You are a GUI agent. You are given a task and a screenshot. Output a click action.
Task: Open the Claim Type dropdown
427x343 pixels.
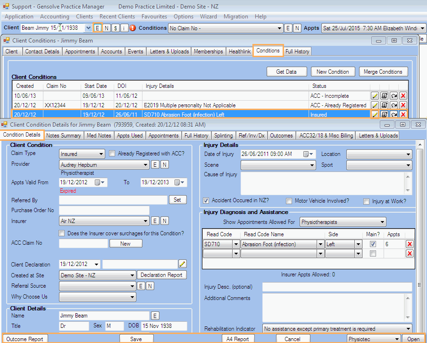pyautogui.click(x=82, y=154)
